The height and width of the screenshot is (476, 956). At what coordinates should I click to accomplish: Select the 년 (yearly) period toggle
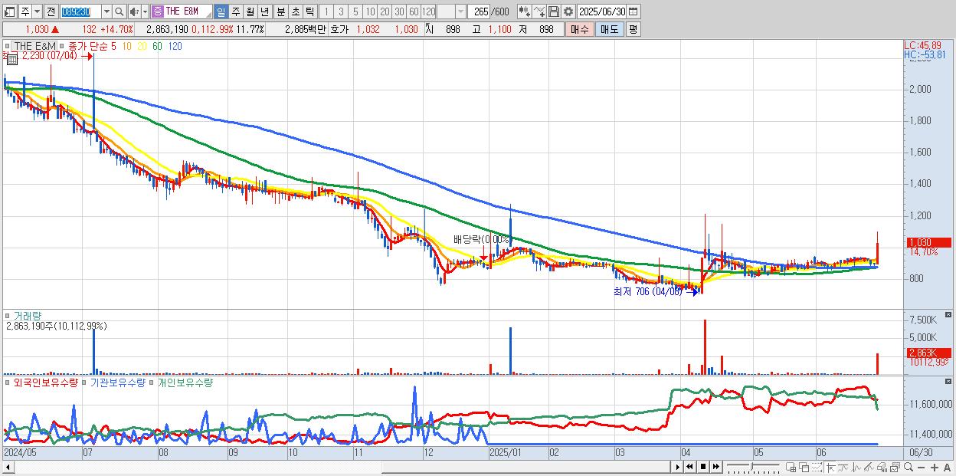click(264, 11)
